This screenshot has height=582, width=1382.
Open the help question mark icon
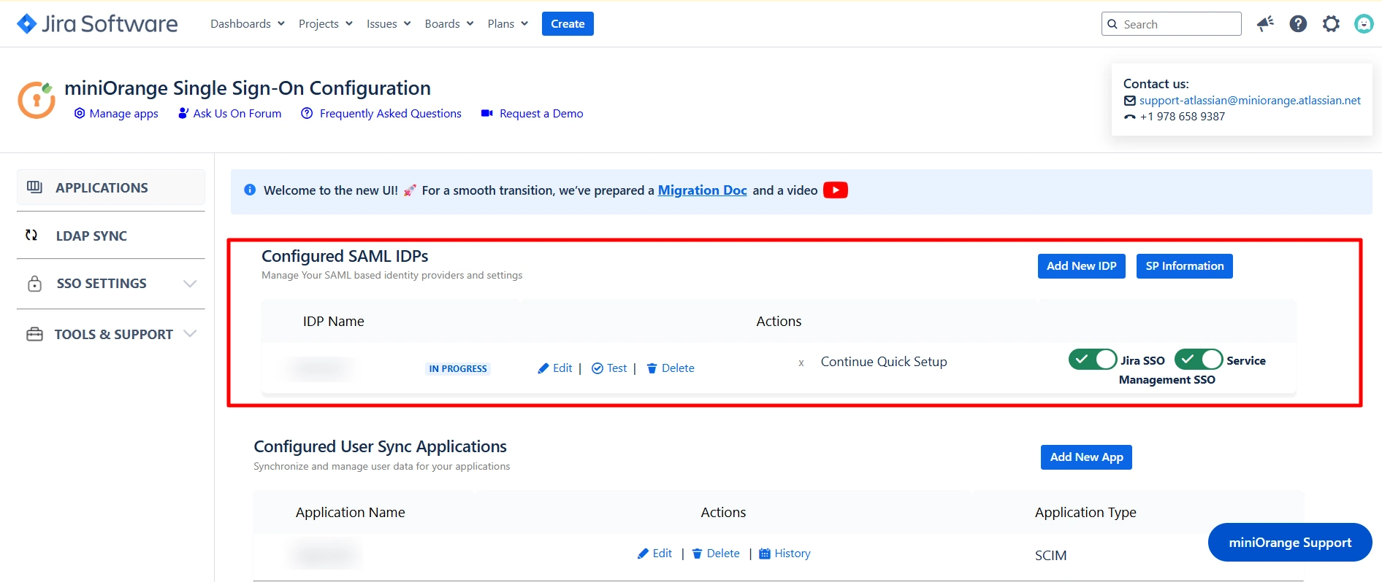click(1298, 24)
